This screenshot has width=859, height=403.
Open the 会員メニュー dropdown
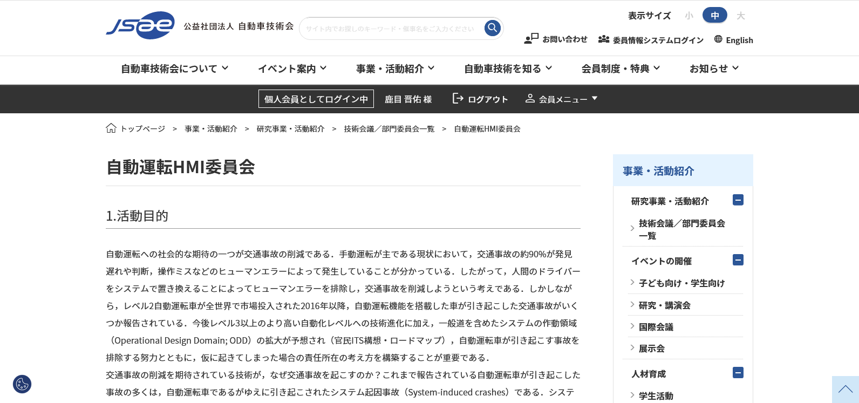click(x=562, y=99)
